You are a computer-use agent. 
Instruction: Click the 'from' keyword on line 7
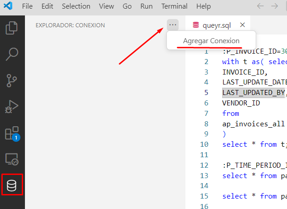coord(231,114)
